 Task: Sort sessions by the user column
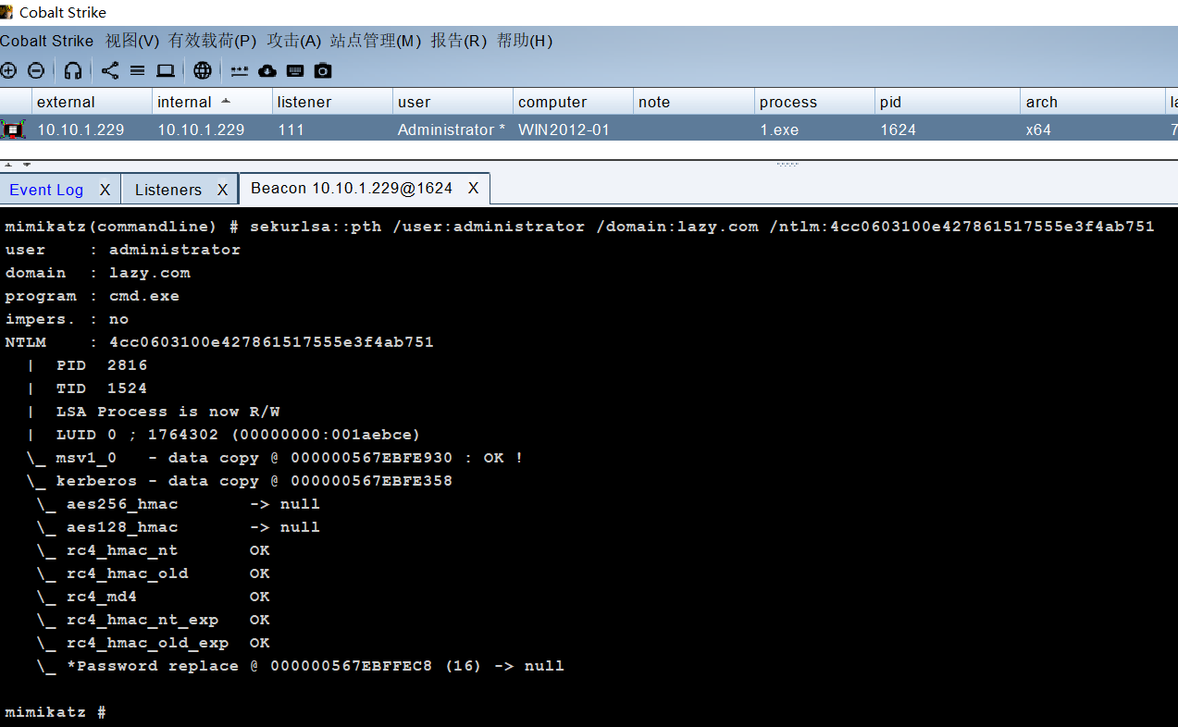click(x=453, y=102)
